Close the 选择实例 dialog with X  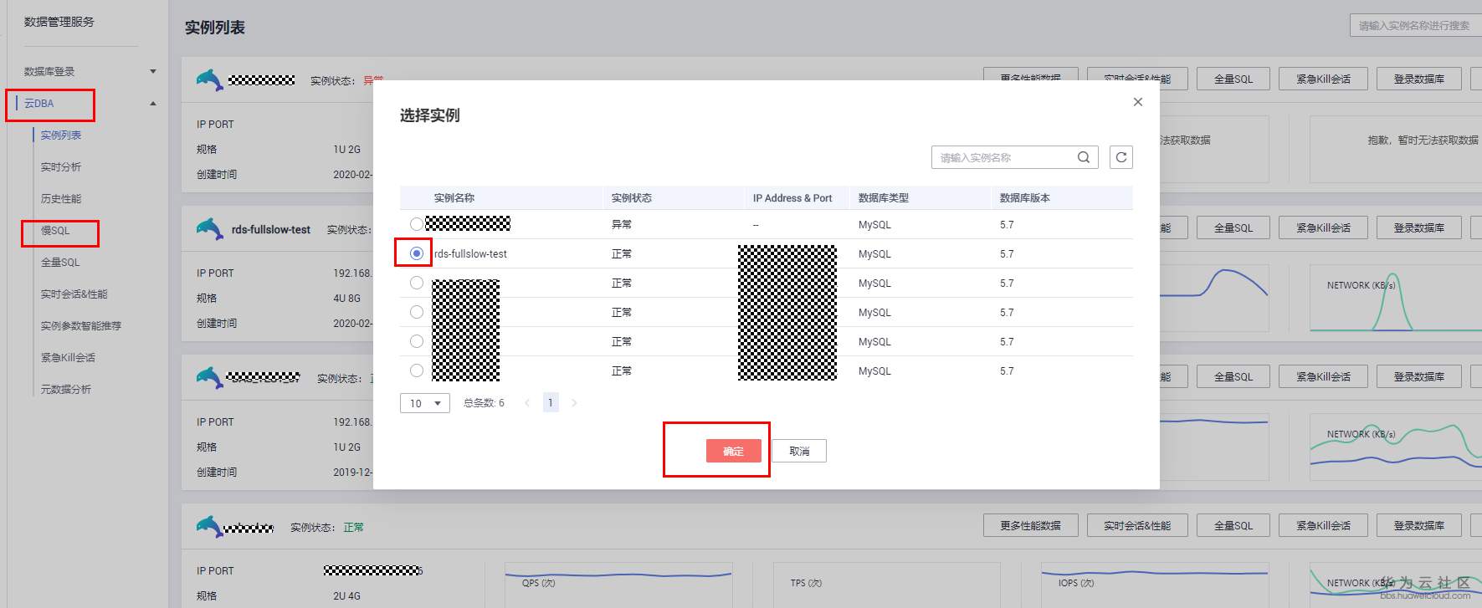(x=1137, y=102)
